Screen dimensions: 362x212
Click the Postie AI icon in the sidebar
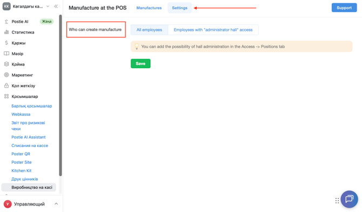(6, 22)
